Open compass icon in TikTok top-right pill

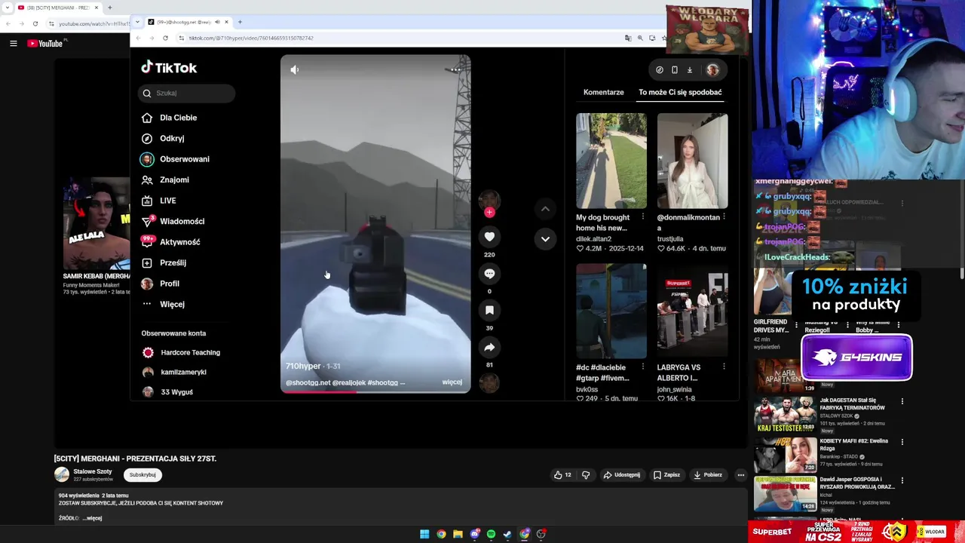coord(660,70)
